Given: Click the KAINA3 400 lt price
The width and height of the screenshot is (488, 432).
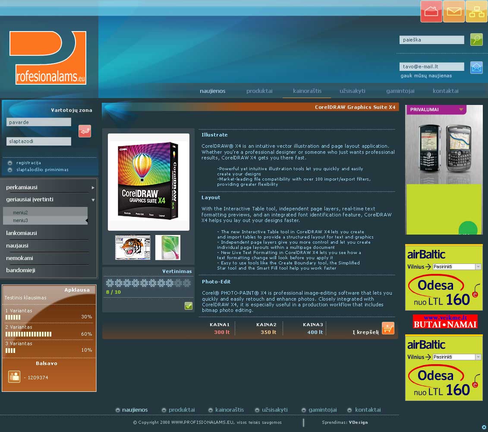Looking at the screenshot, I should [315, 332].
